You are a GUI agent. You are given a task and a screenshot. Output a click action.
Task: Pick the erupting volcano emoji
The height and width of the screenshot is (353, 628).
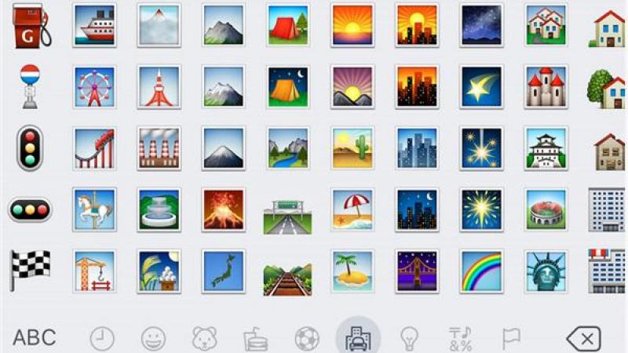click(224, 209)
